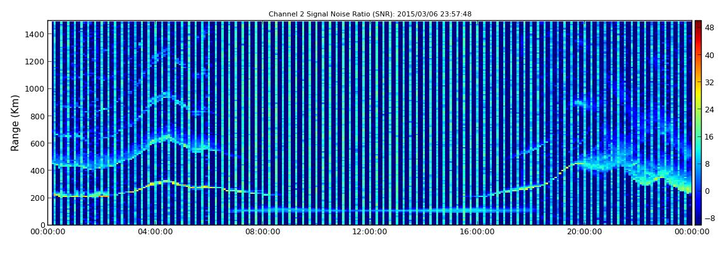Click the colorbar label −8
Viewport: 727px width, 257px height.
point(709,218)
